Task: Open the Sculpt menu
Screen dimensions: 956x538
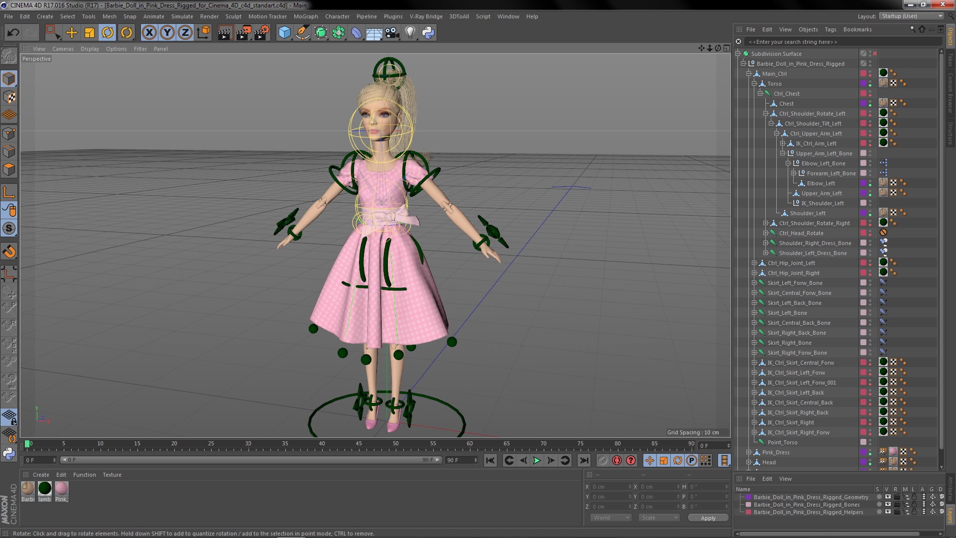Action: coord(233,16)
